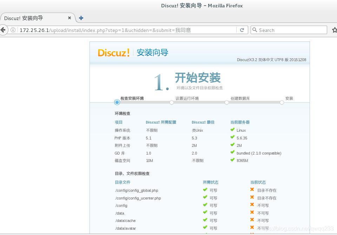Click the 类Unix best value
The width and height of the screenshot is (337, 235).
198,130
